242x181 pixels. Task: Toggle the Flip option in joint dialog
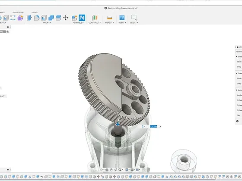click(239, 115)
